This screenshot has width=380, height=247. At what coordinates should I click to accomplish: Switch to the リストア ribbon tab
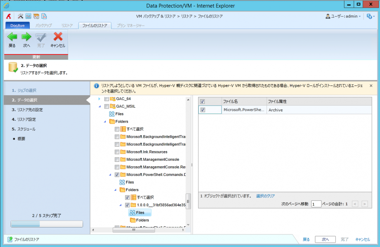[x=67, y=26]
